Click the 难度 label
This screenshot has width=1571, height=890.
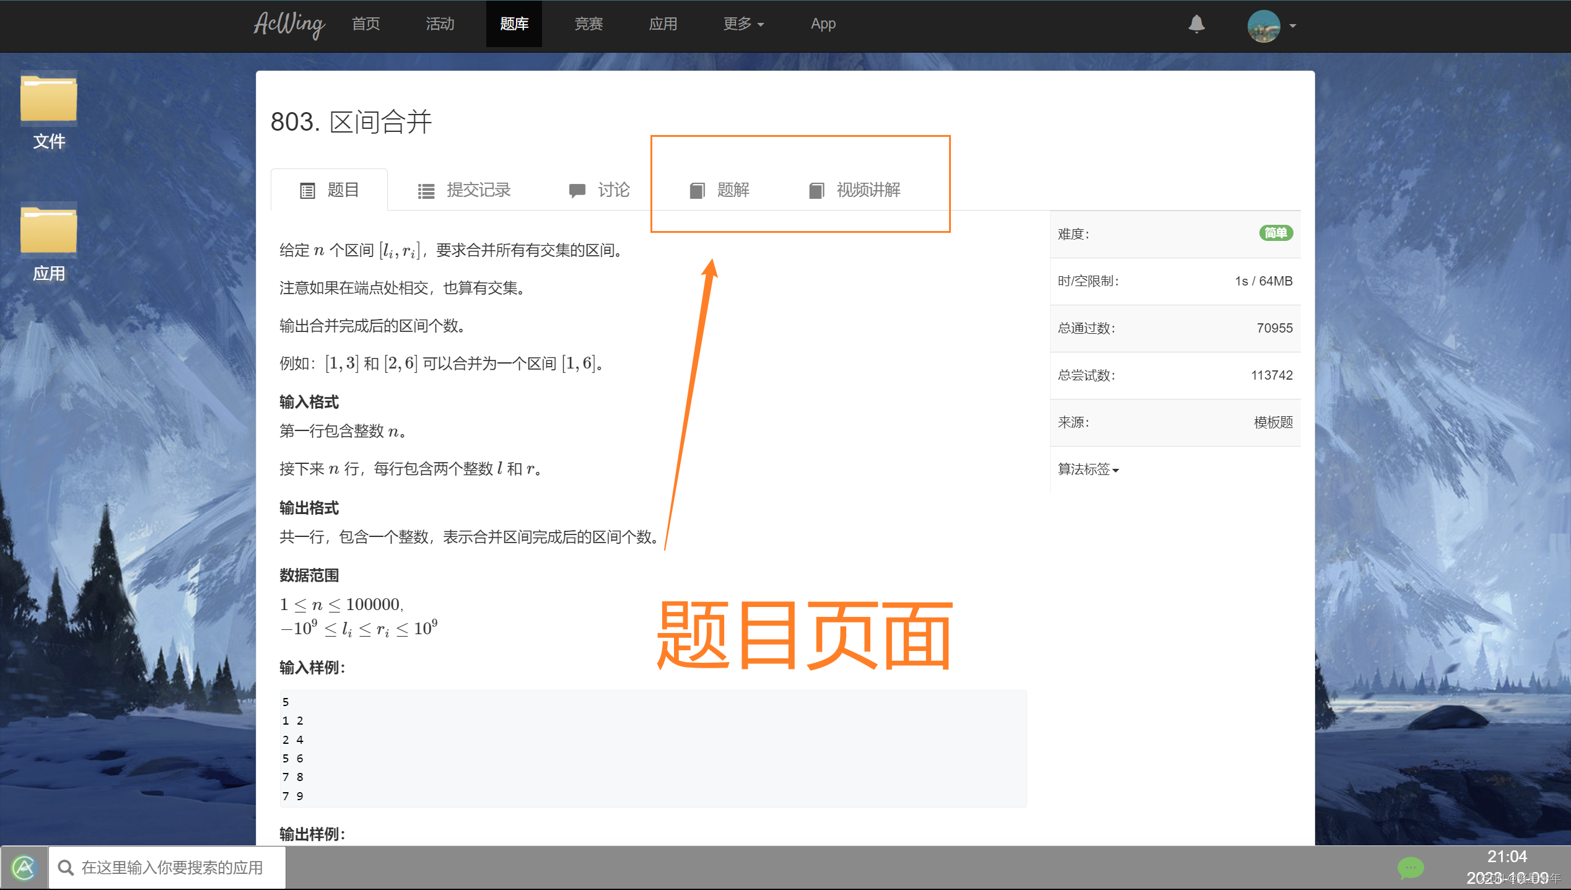pos(1074,234)
